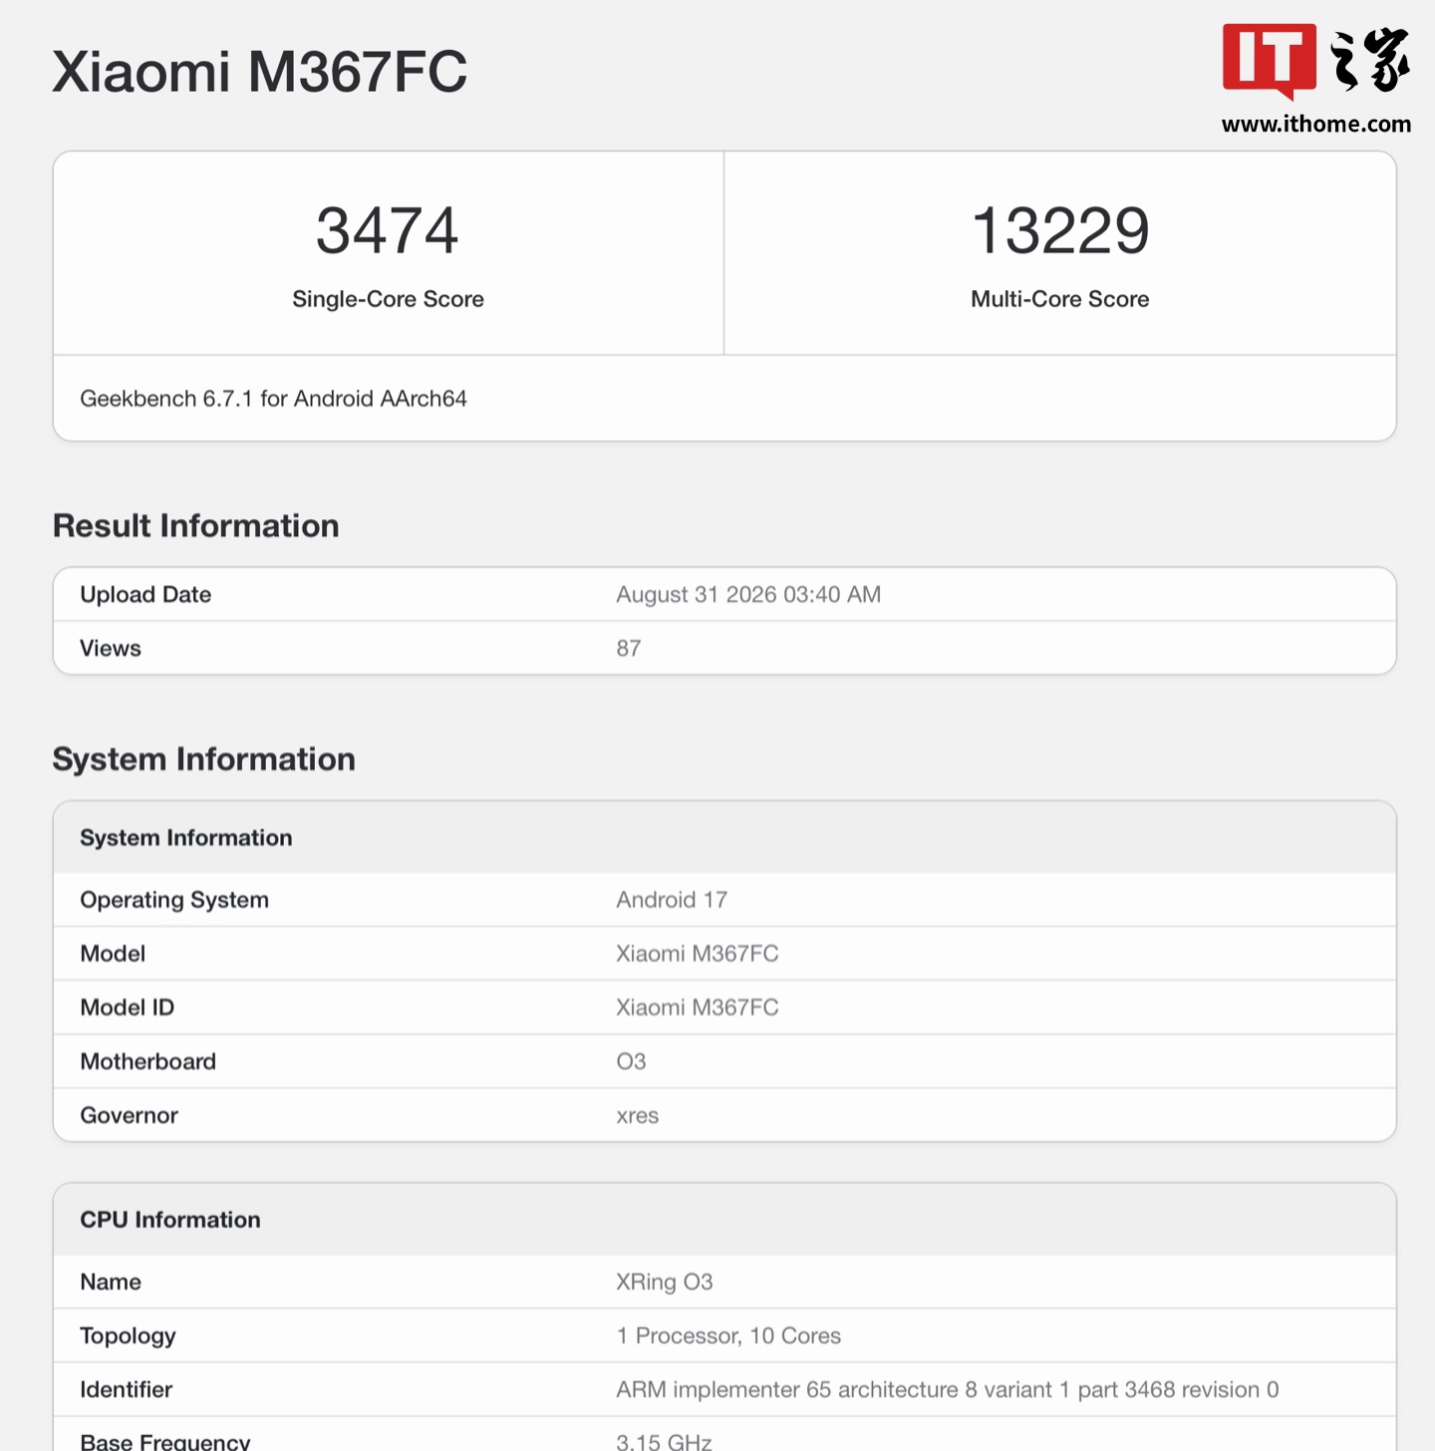Screen dimensions: 1435x1451
Task: Click the "Single-Core Score" label
Action: 388,299
